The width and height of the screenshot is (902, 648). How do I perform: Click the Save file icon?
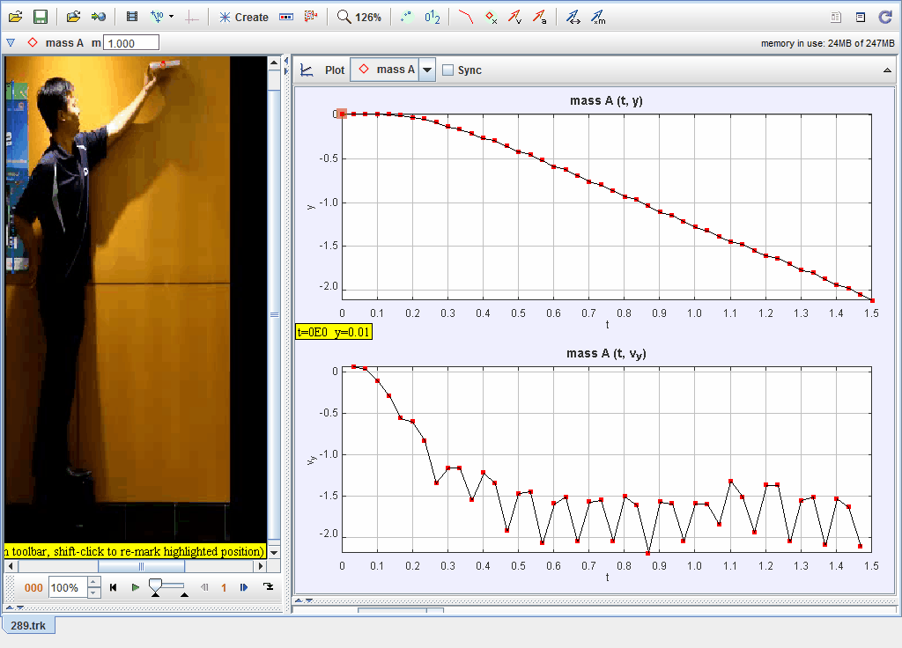point(41,17)
